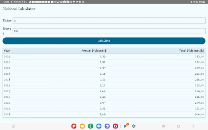Open the blue messages app icon
This screenshot has width=208, height=130.
pyautogui.click(x=99, y=126)
